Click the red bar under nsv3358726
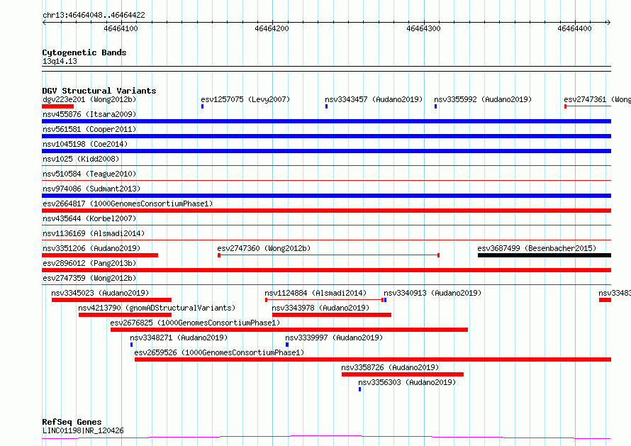The height and width of the screenshot is (446, 631). point(403,374)
